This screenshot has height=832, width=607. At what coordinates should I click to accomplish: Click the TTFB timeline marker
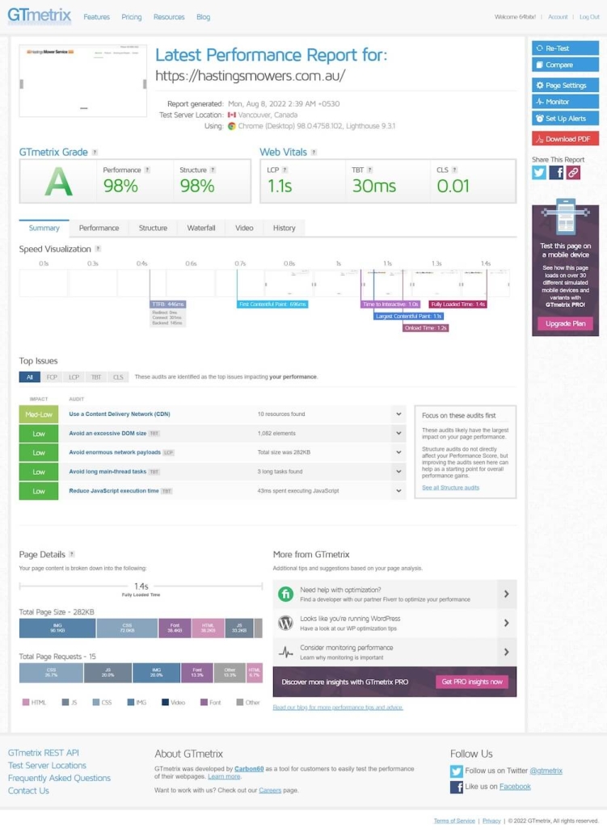coord(168,305)
